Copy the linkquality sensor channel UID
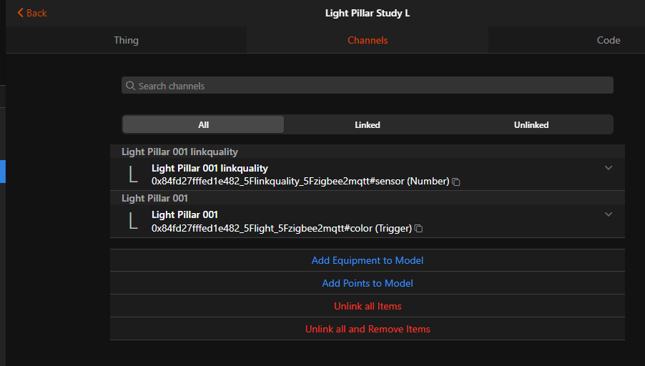The image size is (645, 366). pos(456,182)
